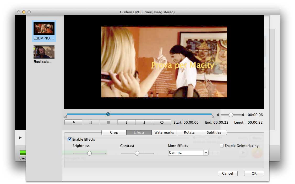Stop video playback with the square button
The width and height of the screenshot is (295, 184).
click(108, 122)
